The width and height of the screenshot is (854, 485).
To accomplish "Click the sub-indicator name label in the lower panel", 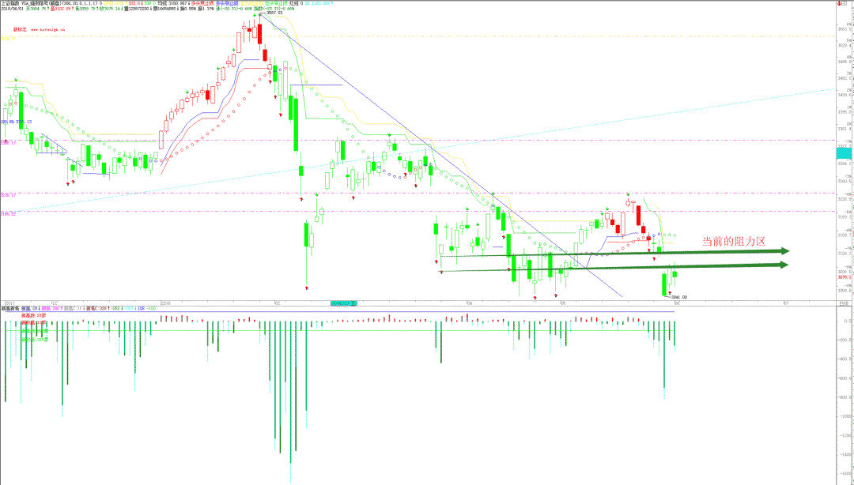I will click(11, 310).
